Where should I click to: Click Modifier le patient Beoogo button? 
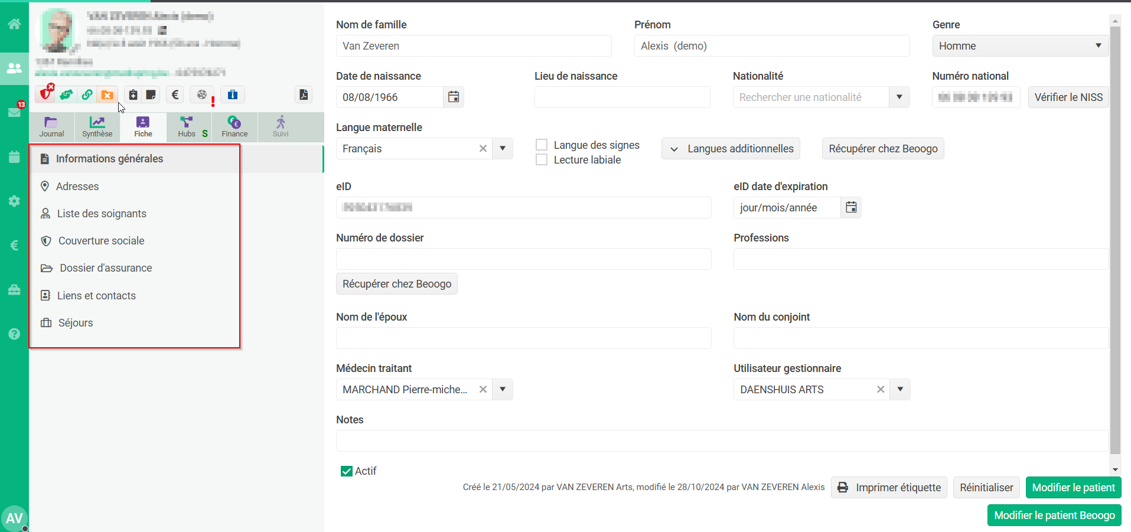pyautogui.click(x=1054, y=515)
